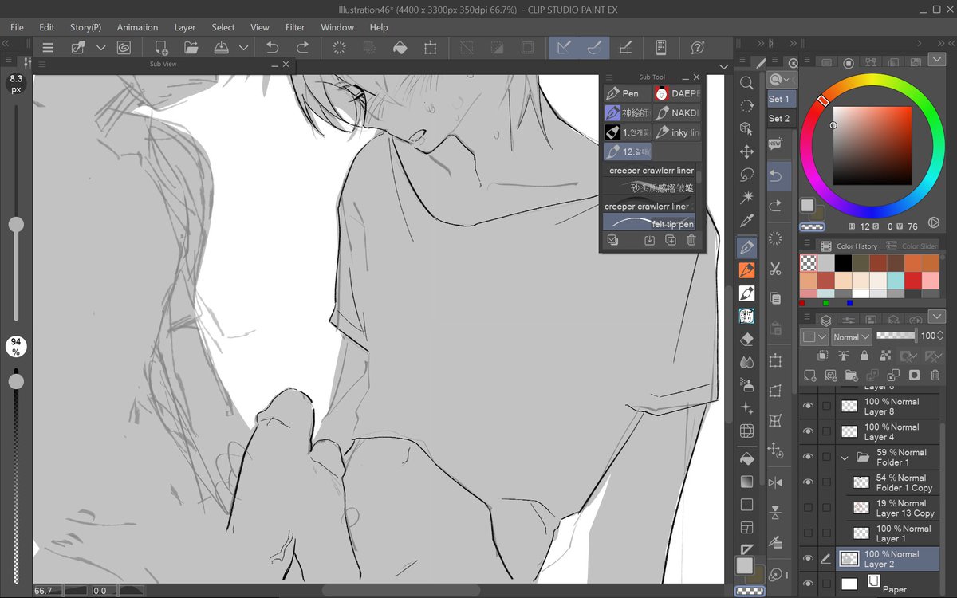Click the New Layer icon in the layer panel
Viewport: 957px width, 598px height.
(810, 375)
